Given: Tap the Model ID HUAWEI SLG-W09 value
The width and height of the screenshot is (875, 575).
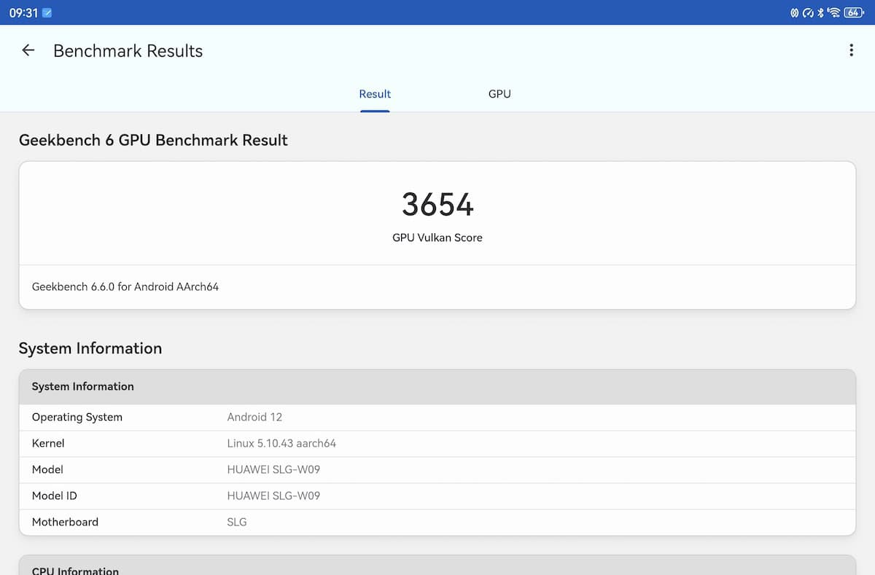Looking at the screenshot, I should tap(273, 496).
